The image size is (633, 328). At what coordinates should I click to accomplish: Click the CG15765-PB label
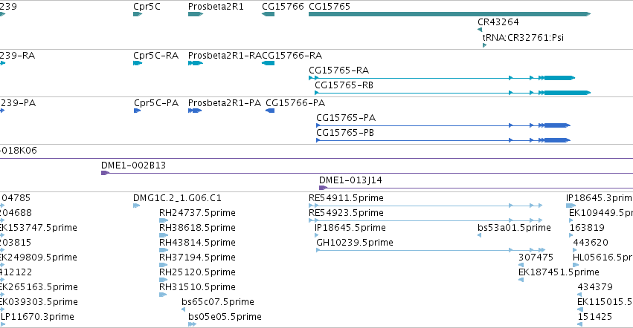(x=345, y=133)
